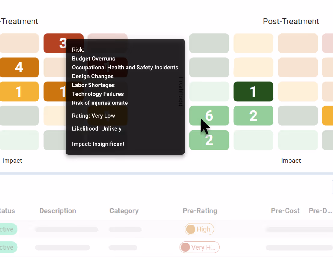Select "Risk of injuries onsite" in tooltip

(x=100, y=103)
